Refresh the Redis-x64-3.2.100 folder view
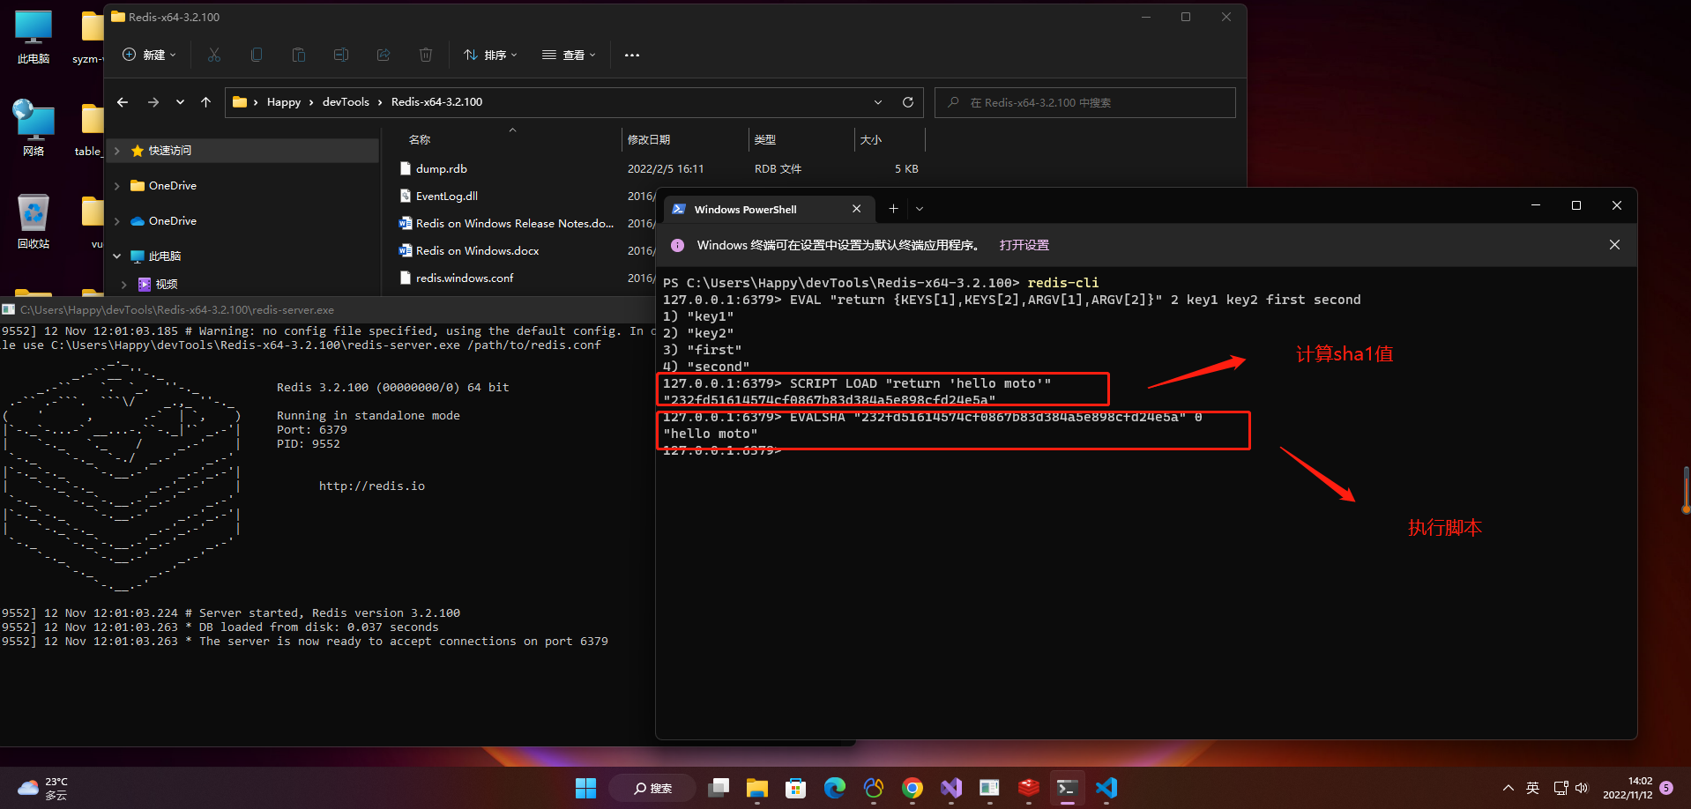The width and height of the screenshot is (1691, 809). pos(908,102)
